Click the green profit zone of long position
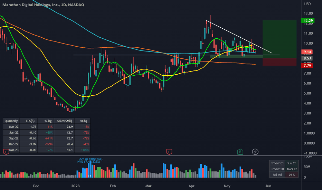 [280, 39]
